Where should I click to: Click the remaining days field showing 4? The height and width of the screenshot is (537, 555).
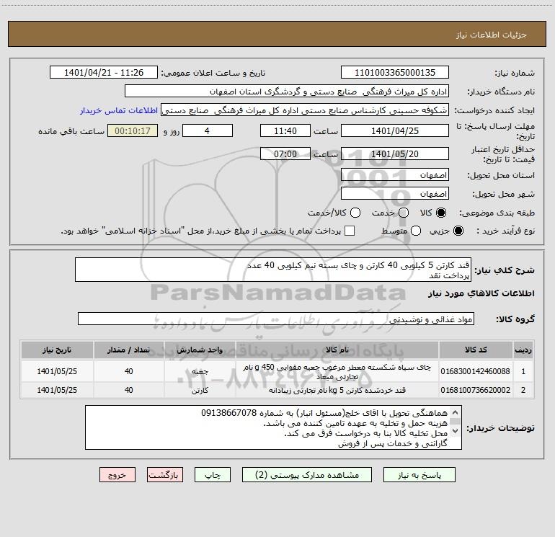tap(208, 130)
